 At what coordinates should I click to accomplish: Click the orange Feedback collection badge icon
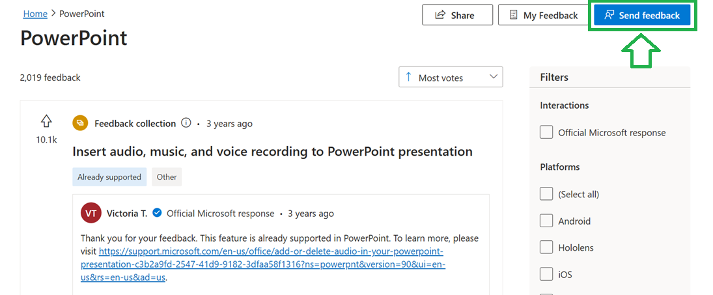point(80,123)
